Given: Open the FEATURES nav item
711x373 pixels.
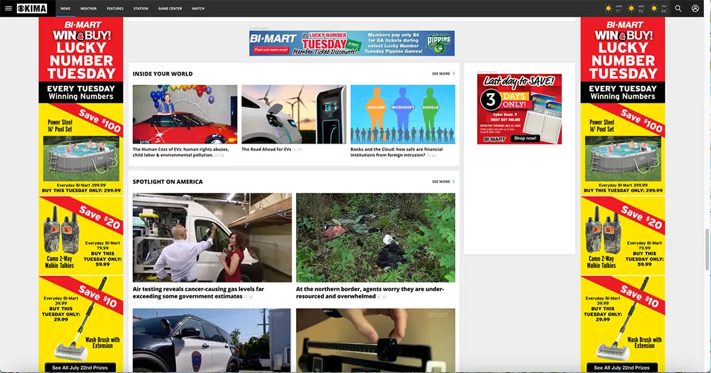Looking at the screenshot, I should coord(114,8).
